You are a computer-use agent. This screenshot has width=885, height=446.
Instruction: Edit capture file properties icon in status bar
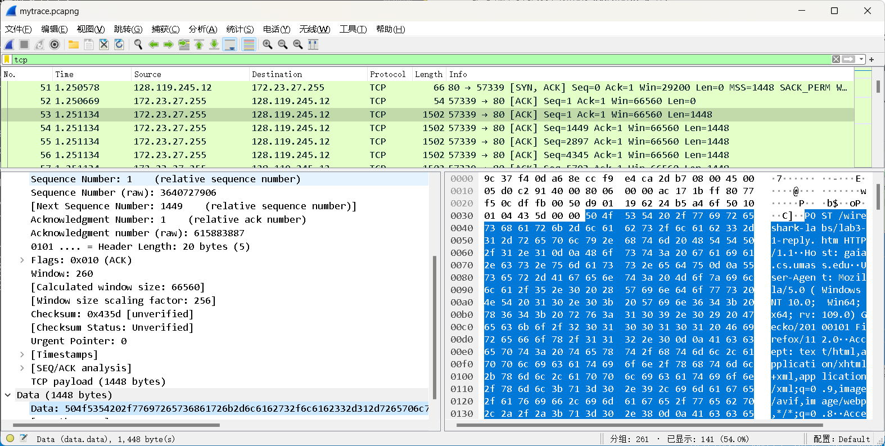tap(24, 438)
